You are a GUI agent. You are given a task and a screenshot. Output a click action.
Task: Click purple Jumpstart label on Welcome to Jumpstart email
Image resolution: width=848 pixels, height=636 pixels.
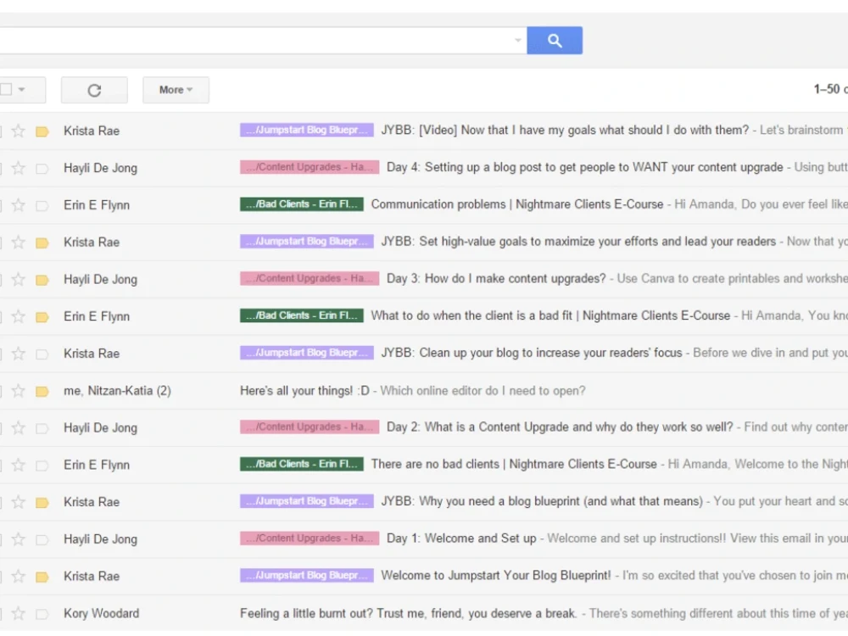(x=307, y=575)
